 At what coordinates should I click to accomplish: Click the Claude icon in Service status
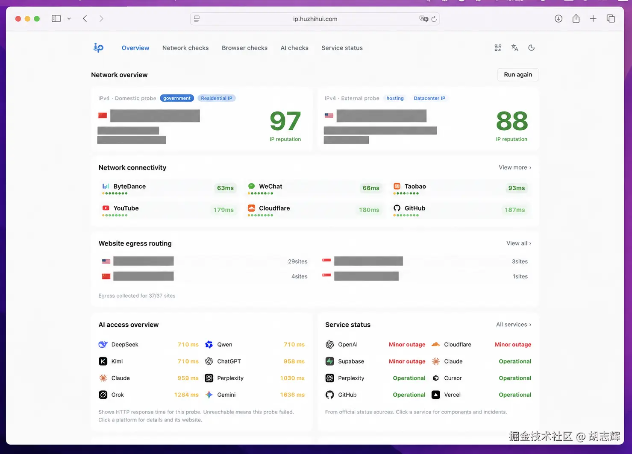pyautogui.click(x=436, y=361)
